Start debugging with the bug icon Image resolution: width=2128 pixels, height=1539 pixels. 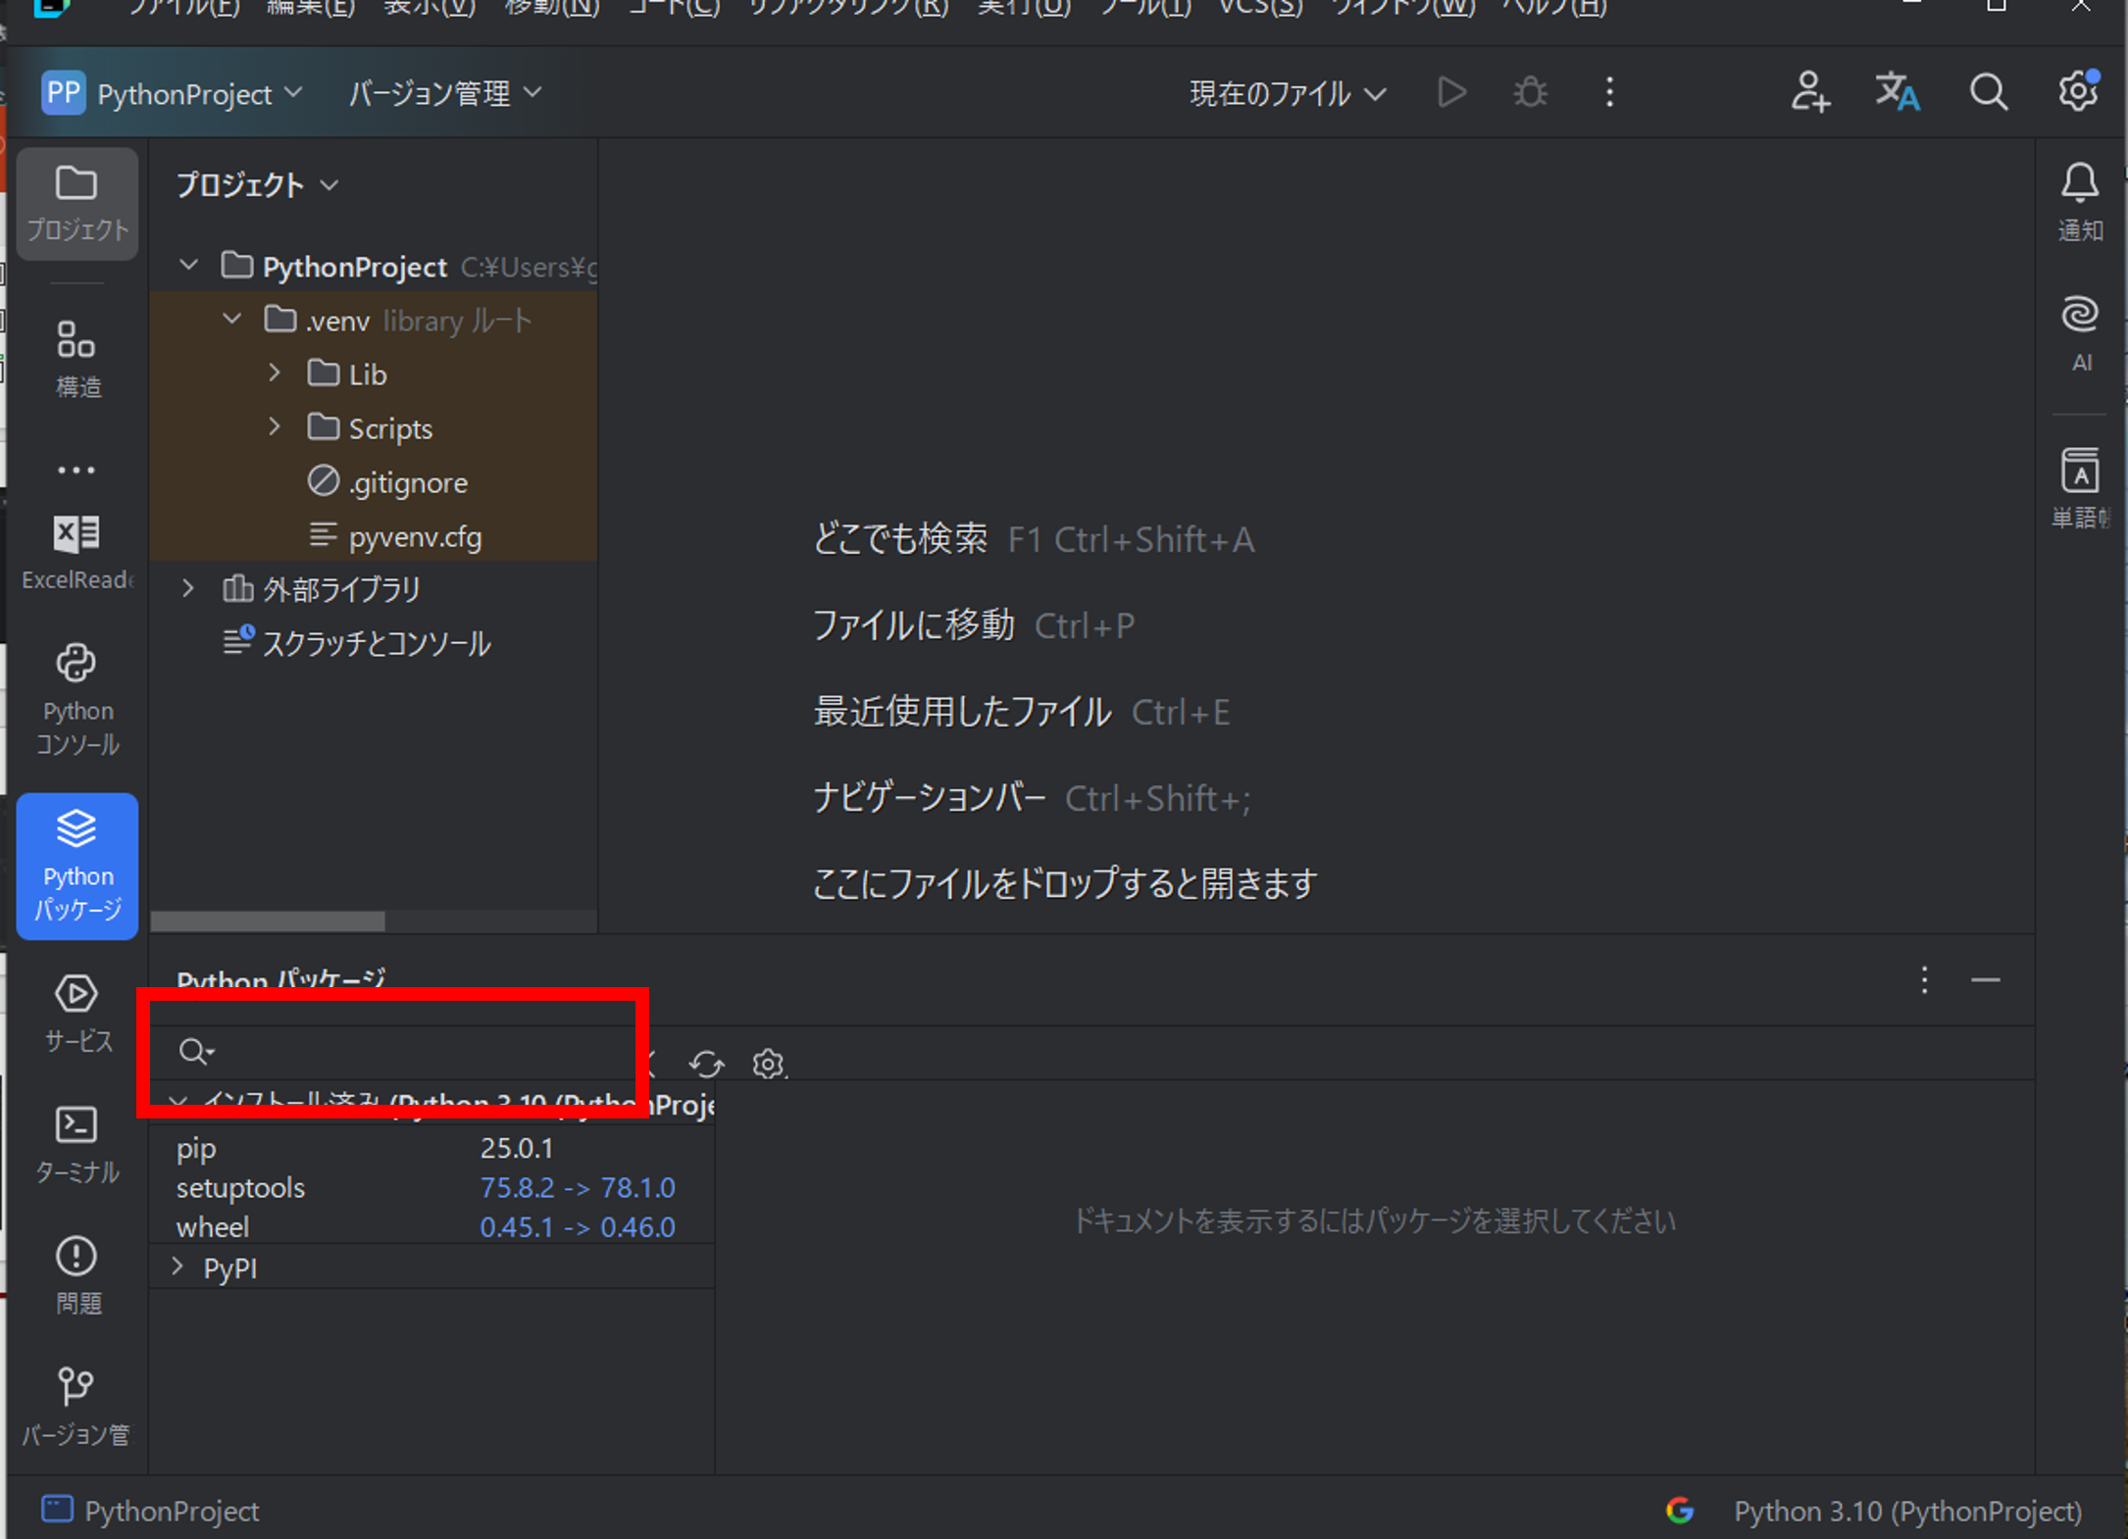point(1530,92)
